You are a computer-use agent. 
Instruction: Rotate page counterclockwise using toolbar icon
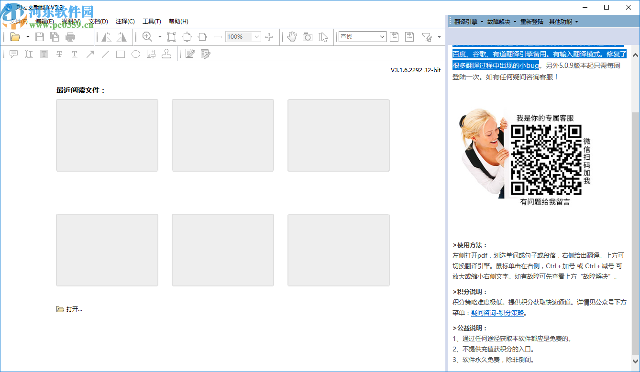pyautogui.click(x=106, y=37)
